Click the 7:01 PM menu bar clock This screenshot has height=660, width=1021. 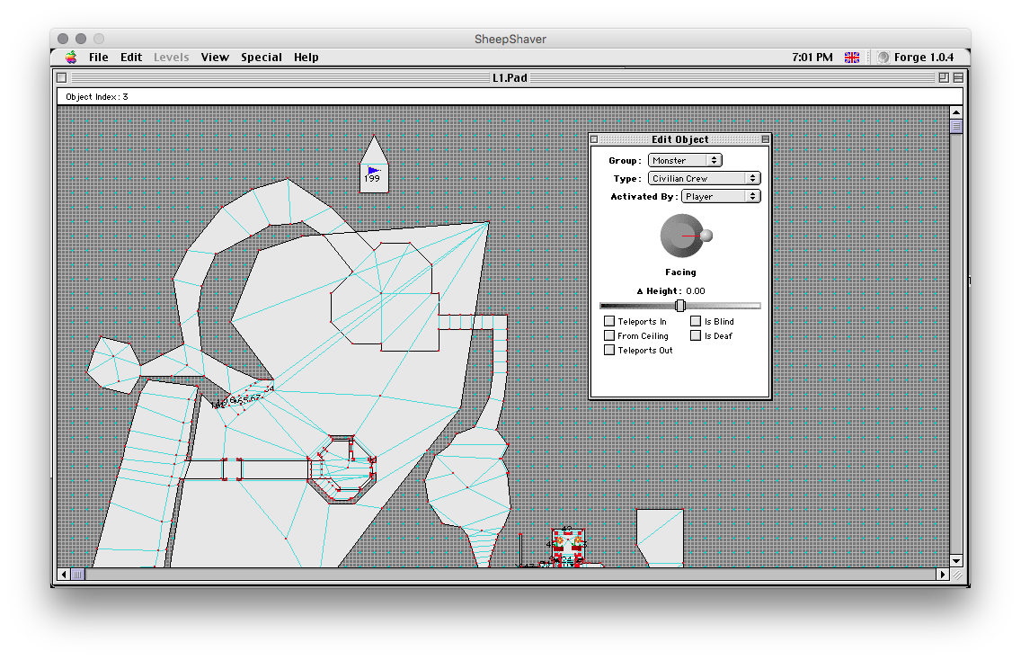812,58
